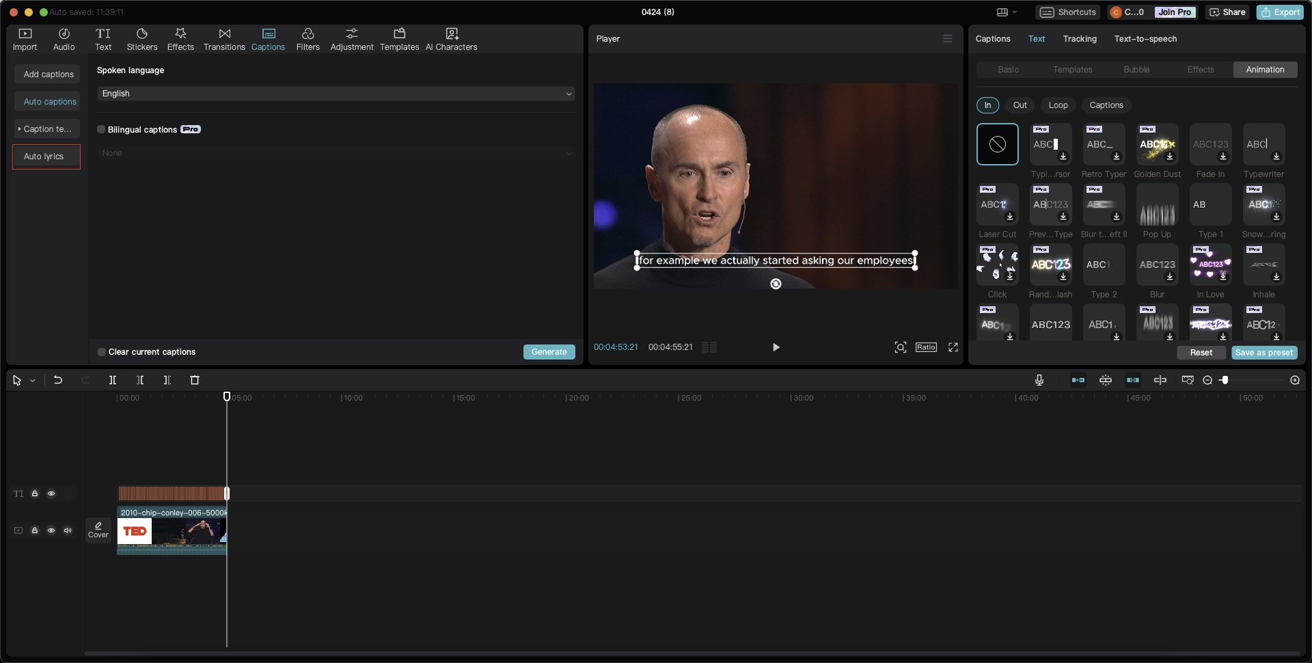Open the Effects panel in top toolbar
This screenshot has width=1312, height=663.
[x=180, y=40]
